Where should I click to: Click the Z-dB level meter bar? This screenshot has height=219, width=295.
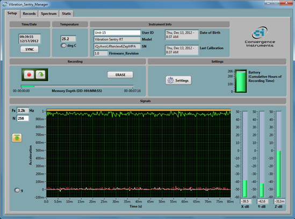(279, 154)
